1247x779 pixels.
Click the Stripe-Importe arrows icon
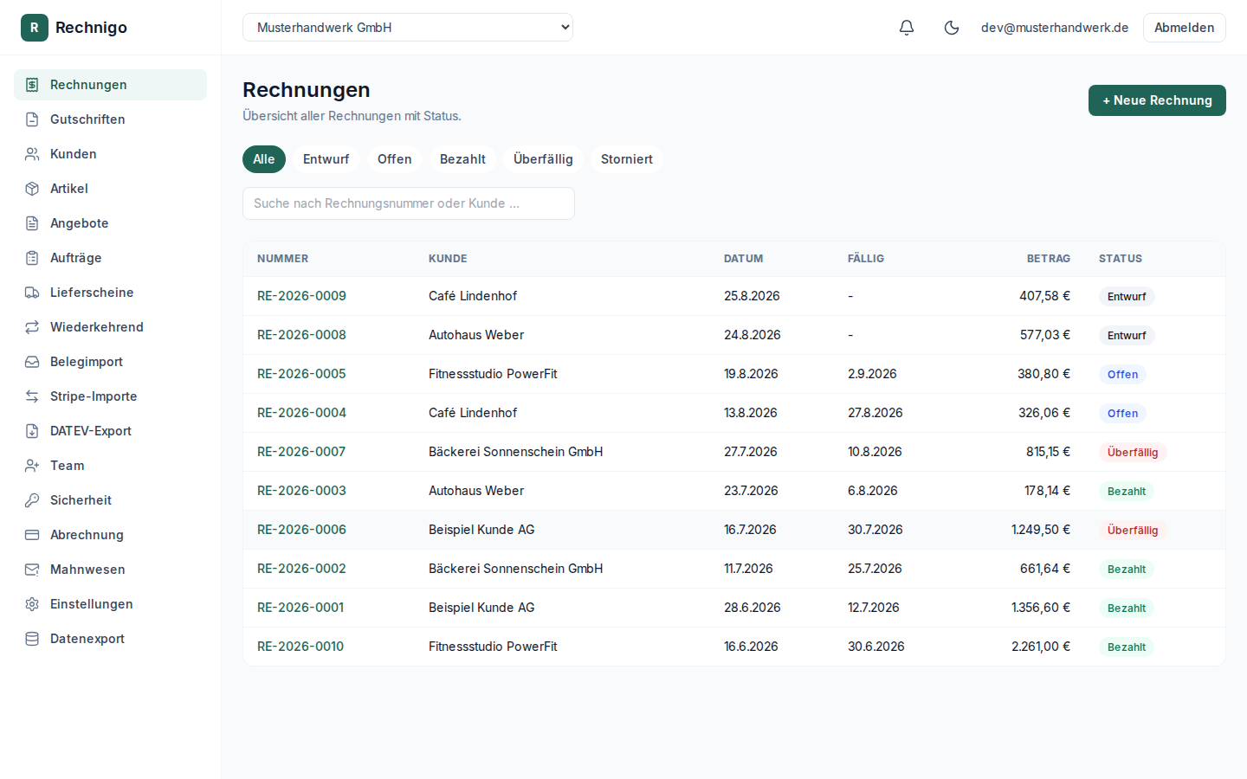click(32, 396)
